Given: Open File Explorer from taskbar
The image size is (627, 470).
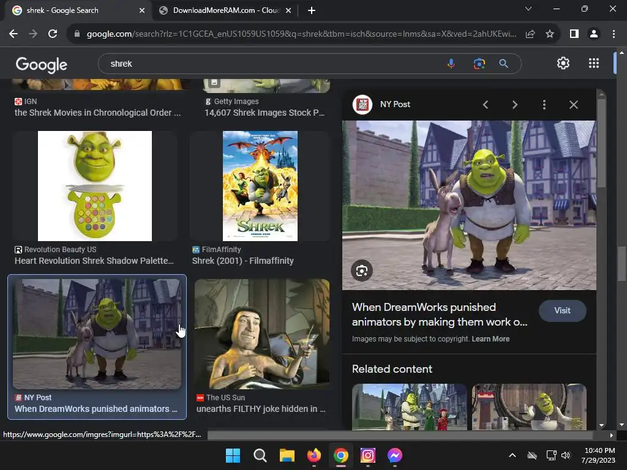Looking at the screenshot, I should [x=287, y=455].
